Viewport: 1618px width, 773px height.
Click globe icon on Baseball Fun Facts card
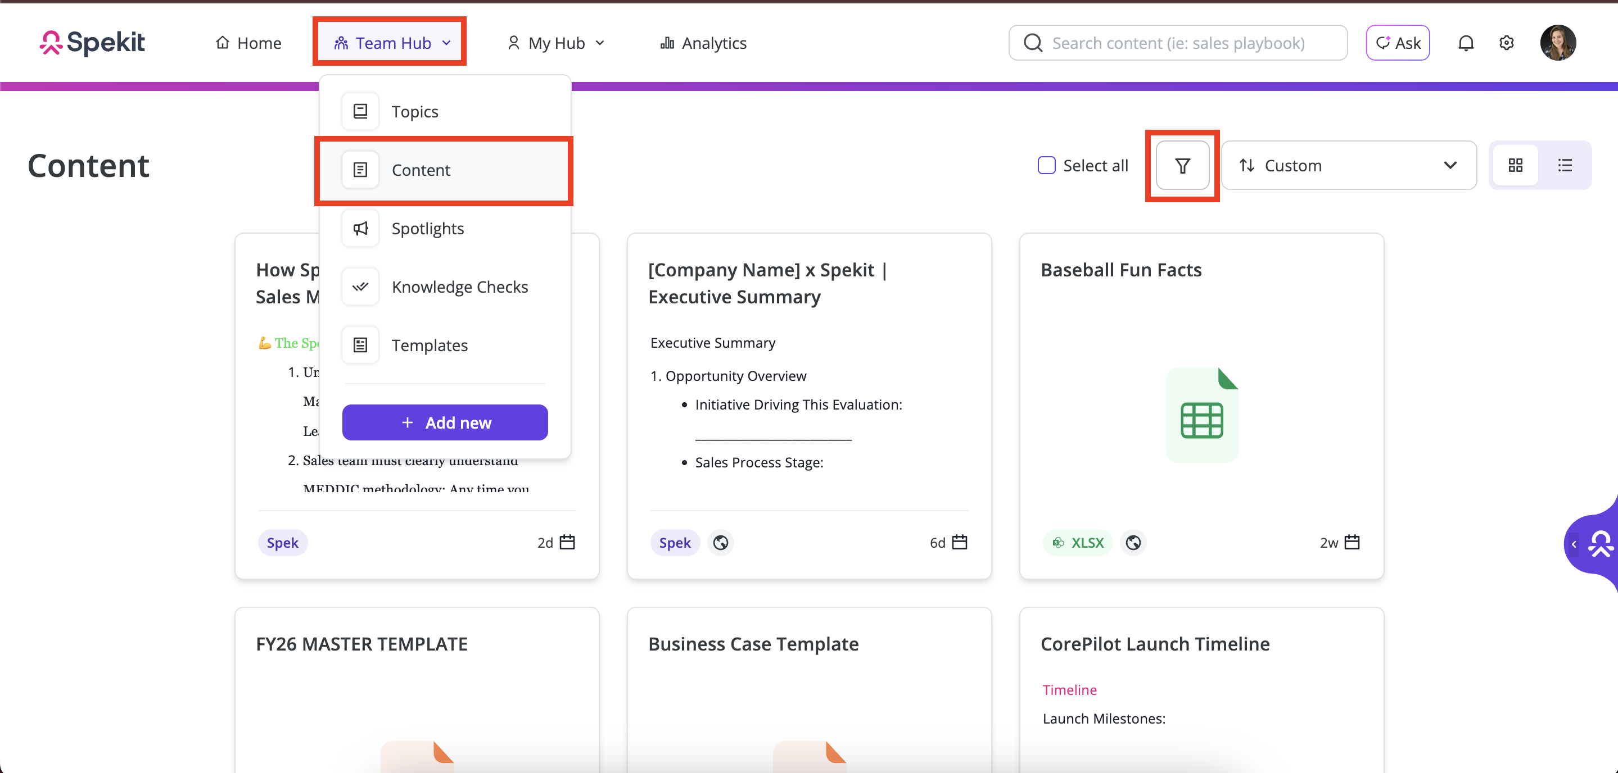pos(1133,542)
